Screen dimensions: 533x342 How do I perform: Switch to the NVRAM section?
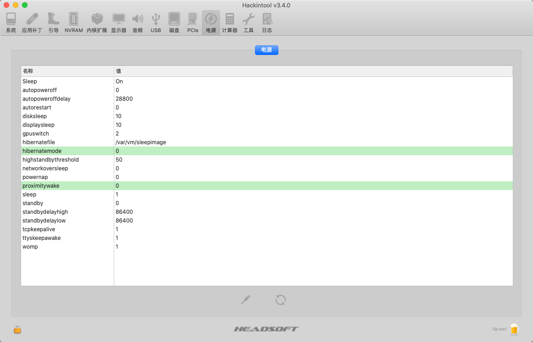[73, 22]
